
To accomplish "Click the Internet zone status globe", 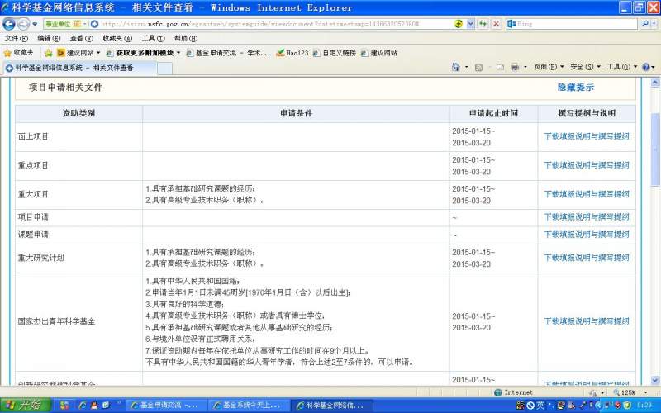I will (498, 392).
